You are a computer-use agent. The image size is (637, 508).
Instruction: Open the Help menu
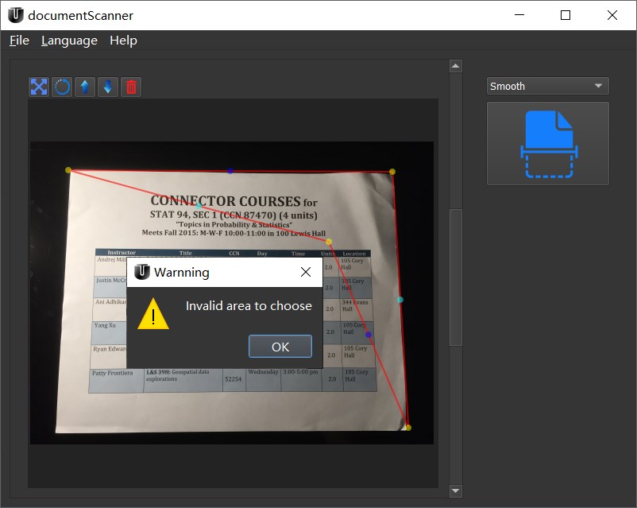[123, 41]
